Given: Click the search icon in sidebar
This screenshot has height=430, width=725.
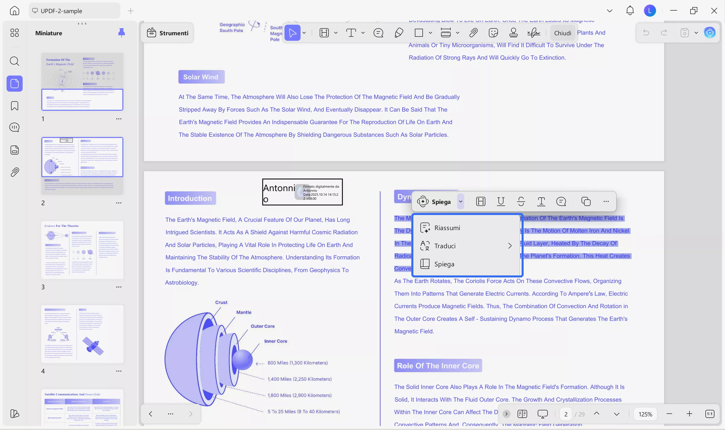Looking at the screenshot, I should pyautogui.click(x=15, y=61).
